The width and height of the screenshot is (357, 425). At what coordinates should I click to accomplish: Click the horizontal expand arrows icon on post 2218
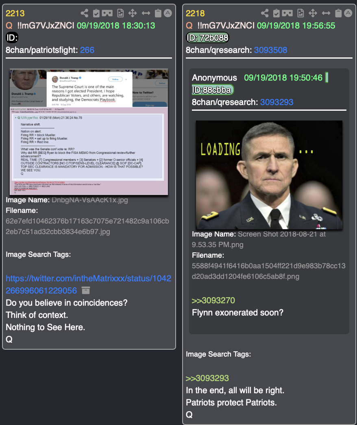coord(326,13)
